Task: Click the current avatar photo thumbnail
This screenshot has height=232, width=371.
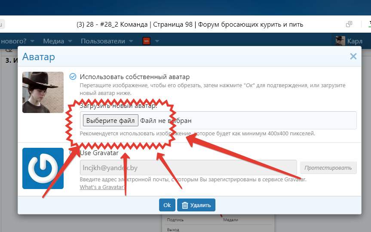Action: (43, 92)
